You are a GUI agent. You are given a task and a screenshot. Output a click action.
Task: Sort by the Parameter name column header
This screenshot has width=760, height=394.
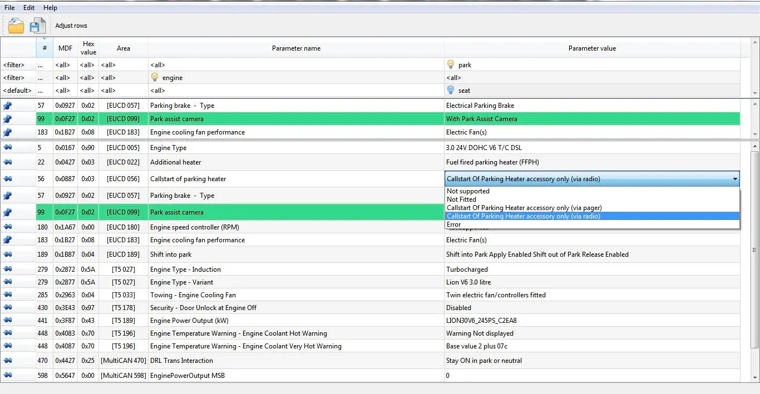point(296,48)
